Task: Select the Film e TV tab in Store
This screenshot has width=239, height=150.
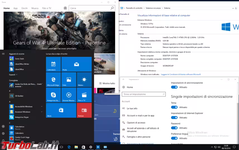Action: point(47,8)
